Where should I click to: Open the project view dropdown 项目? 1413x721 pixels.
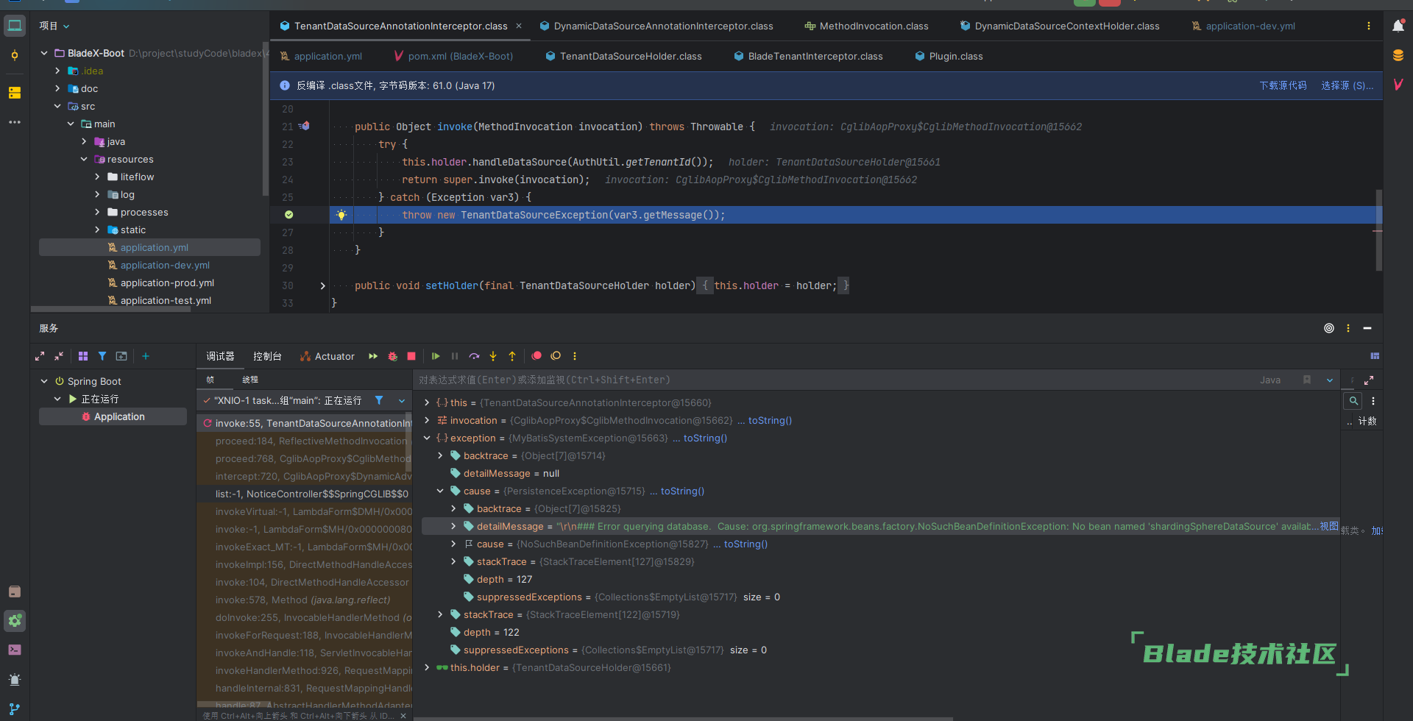click(x=54, y=26)
